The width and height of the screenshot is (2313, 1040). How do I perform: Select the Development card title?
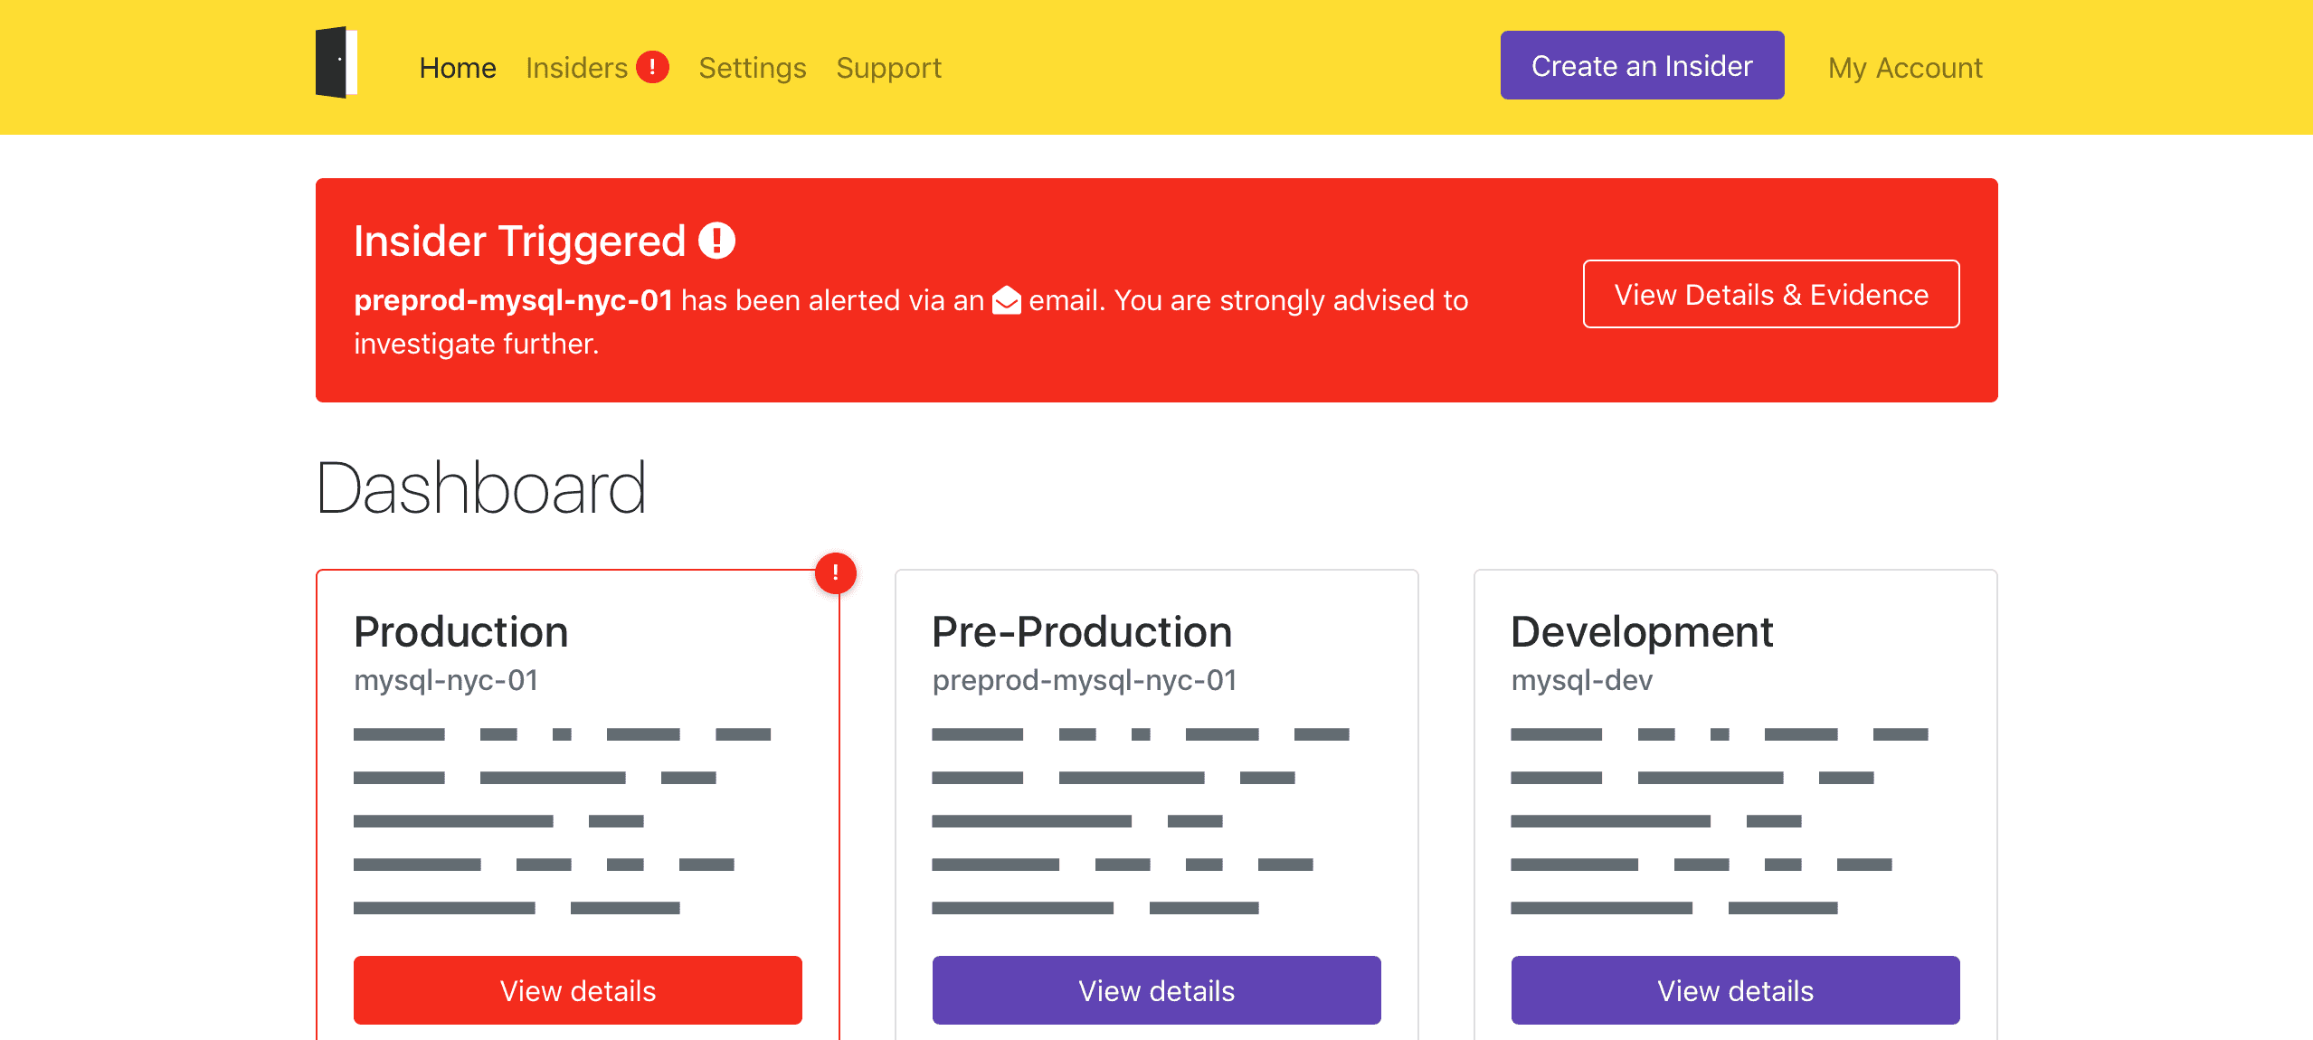click(x=1641, y=631)
